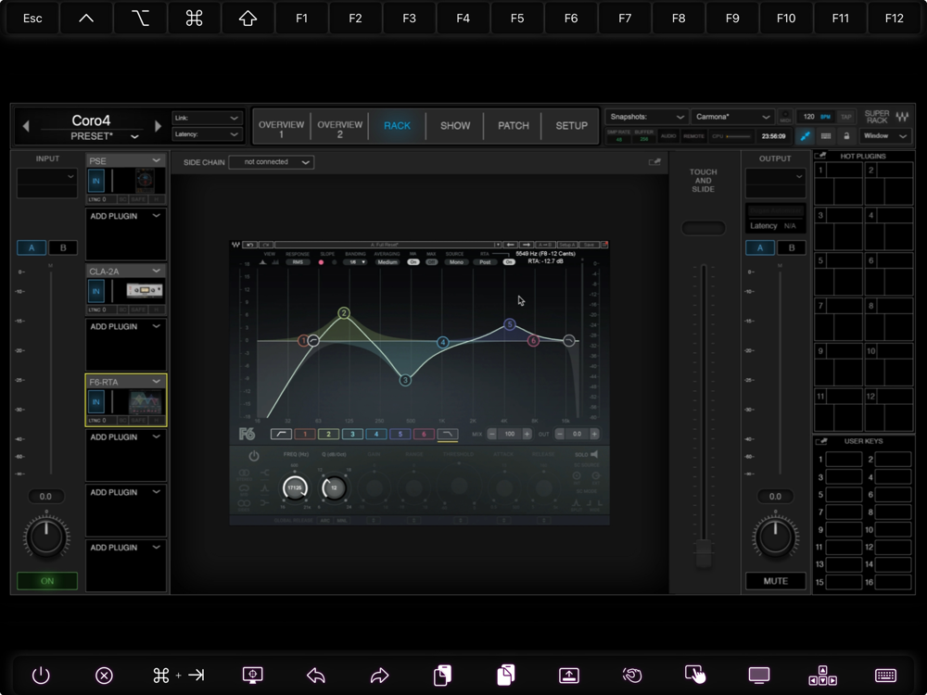Click the circled X icon in bottom toolbar
Screen dimensions: 927x695
(104, 675)
